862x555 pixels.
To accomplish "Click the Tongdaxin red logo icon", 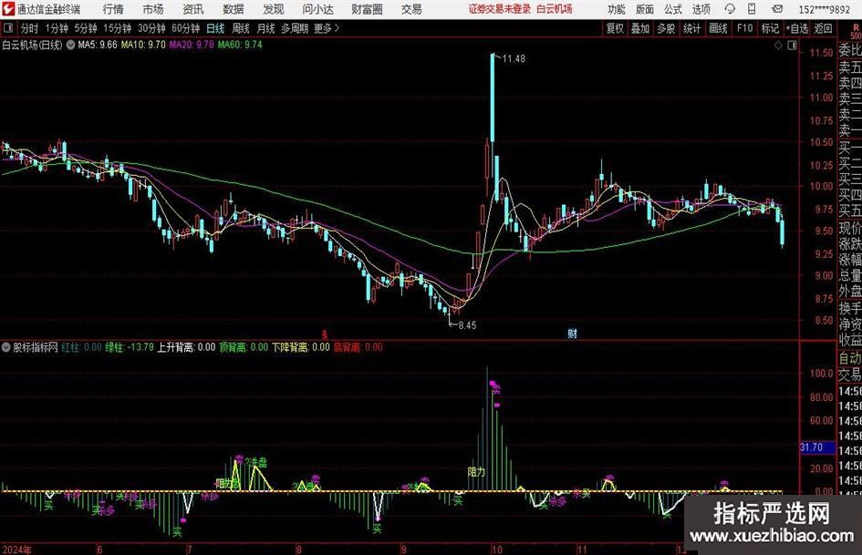I will (x=7, y=9).
